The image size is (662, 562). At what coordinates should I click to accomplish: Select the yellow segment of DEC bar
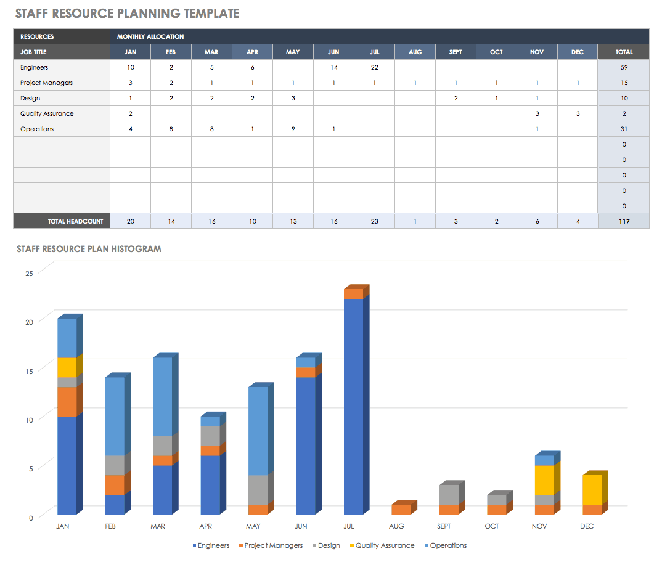point(592,490)
